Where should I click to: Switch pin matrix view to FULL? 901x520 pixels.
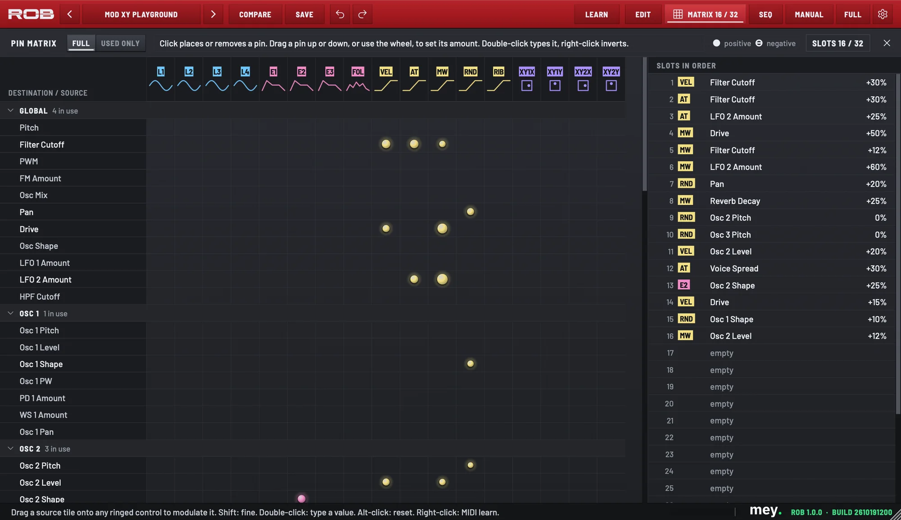tap(81, 43)
